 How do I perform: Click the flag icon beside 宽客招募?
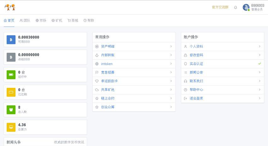click(x=97, y=73)
